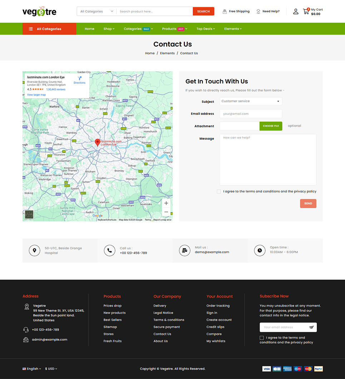Open the Subject dropdown showing Customer service
The height and width of the screenshot is (379, 345).
pyautogui.click(x=251, y=101)
